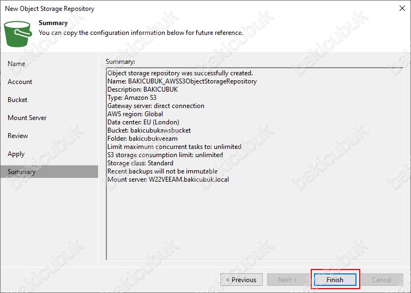The height and width of the screenshot is (293, 411).
Task: Click the 'Type: Amazon S3' line
Action: tap(132, 98)
